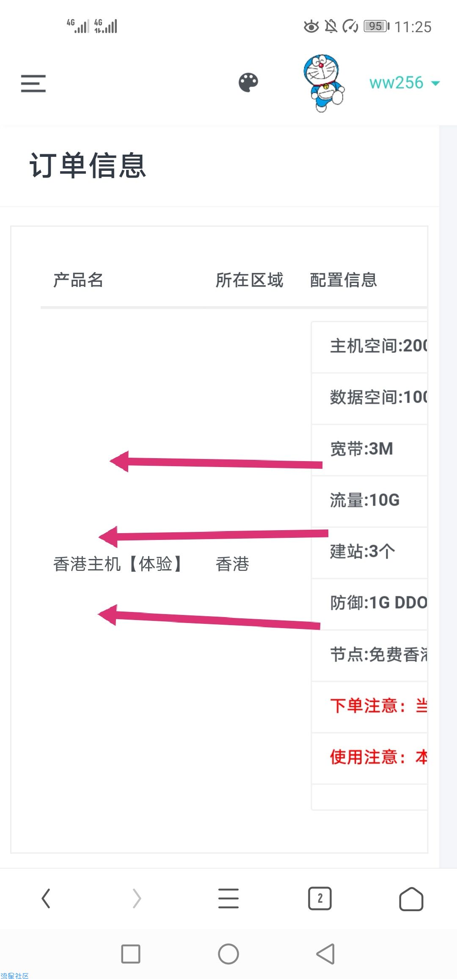Image resolution: width=457 pixels, height=979 pixels.
Task: Select the 宽带:3M configuration row
Action: pos(369,450)
